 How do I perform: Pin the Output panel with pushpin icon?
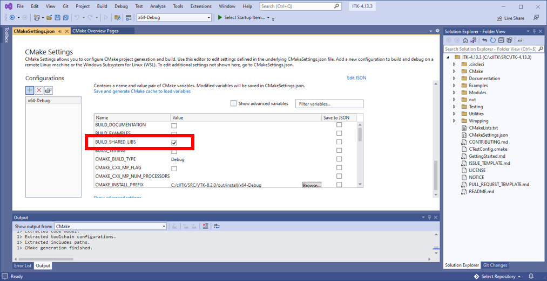point(429,217)
